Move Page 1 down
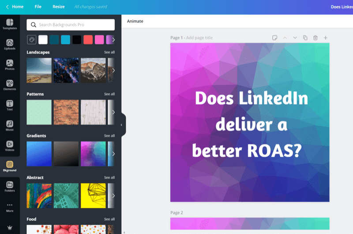353x234 pixels. pyautogui.click(x=295, y=38)
